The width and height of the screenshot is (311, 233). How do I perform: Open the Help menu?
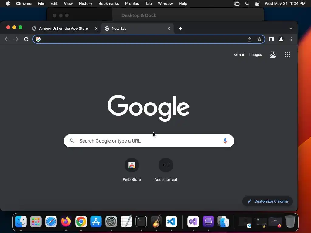point(183,4)
